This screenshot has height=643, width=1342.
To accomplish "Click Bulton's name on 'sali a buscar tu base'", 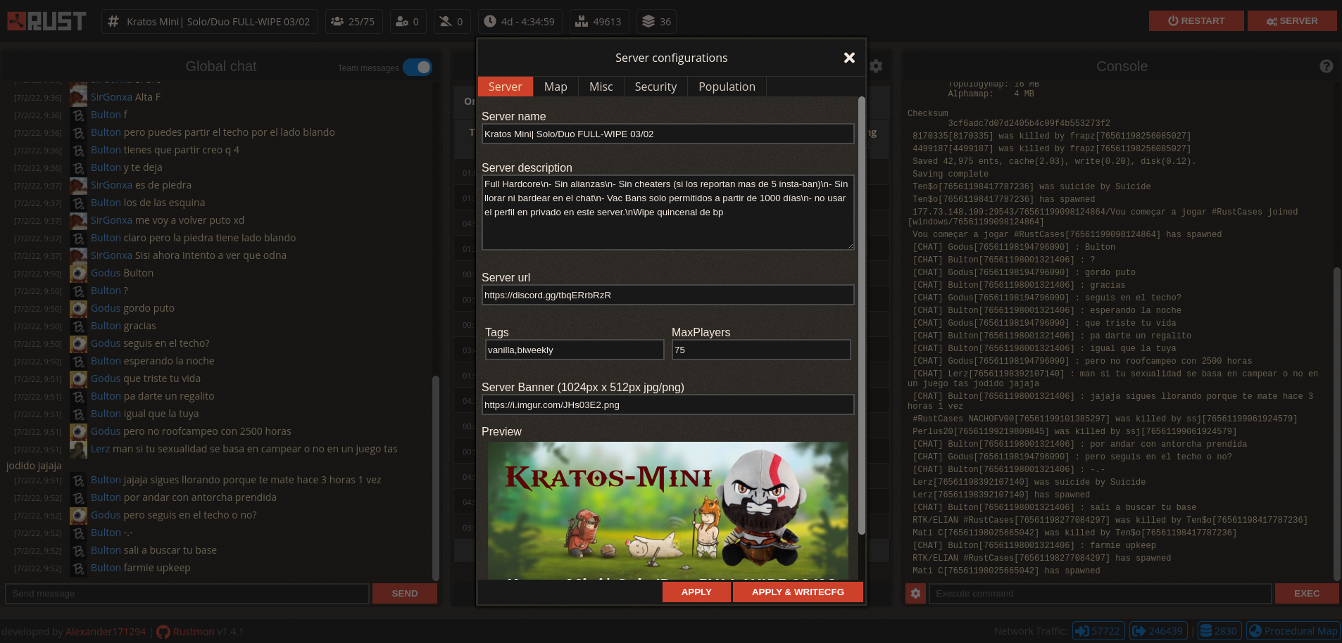I will pos(106,550).
